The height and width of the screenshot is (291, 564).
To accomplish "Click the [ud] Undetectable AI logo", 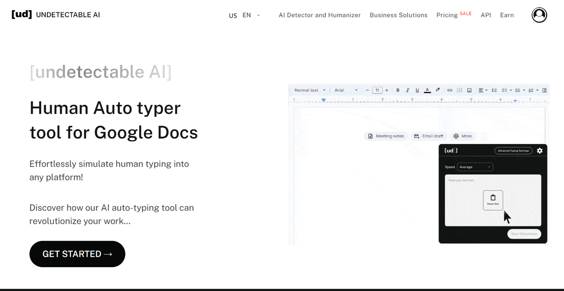I will [x=55, y=15].
